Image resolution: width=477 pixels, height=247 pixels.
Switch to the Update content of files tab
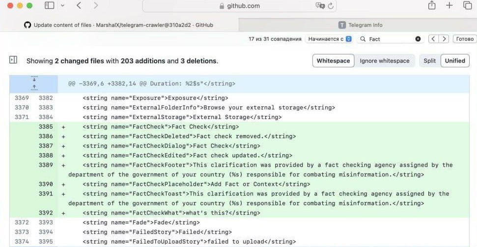tap(119, 25)
